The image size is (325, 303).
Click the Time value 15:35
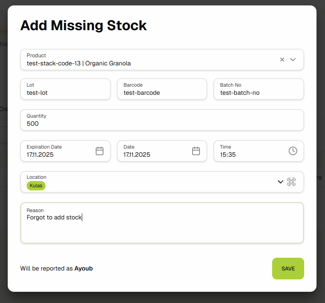click(228, 155)
